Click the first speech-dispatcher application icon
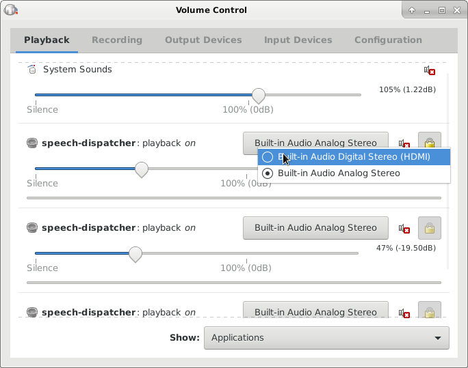Image resolution: width=468 pixels, height=368 pixels. tap(32, 143)
